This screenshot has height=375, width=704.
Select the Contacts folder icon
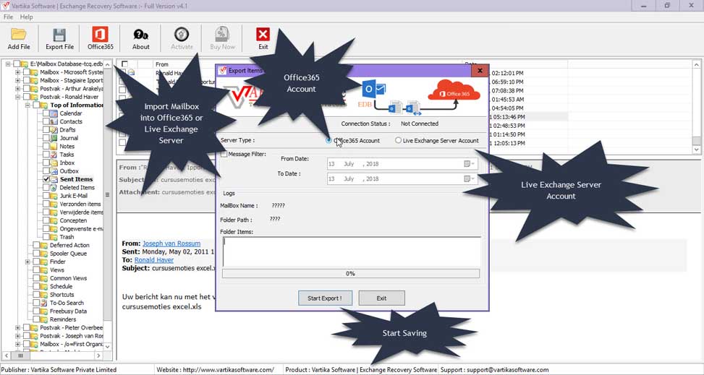pyautogui.click(x=54, y=121)
